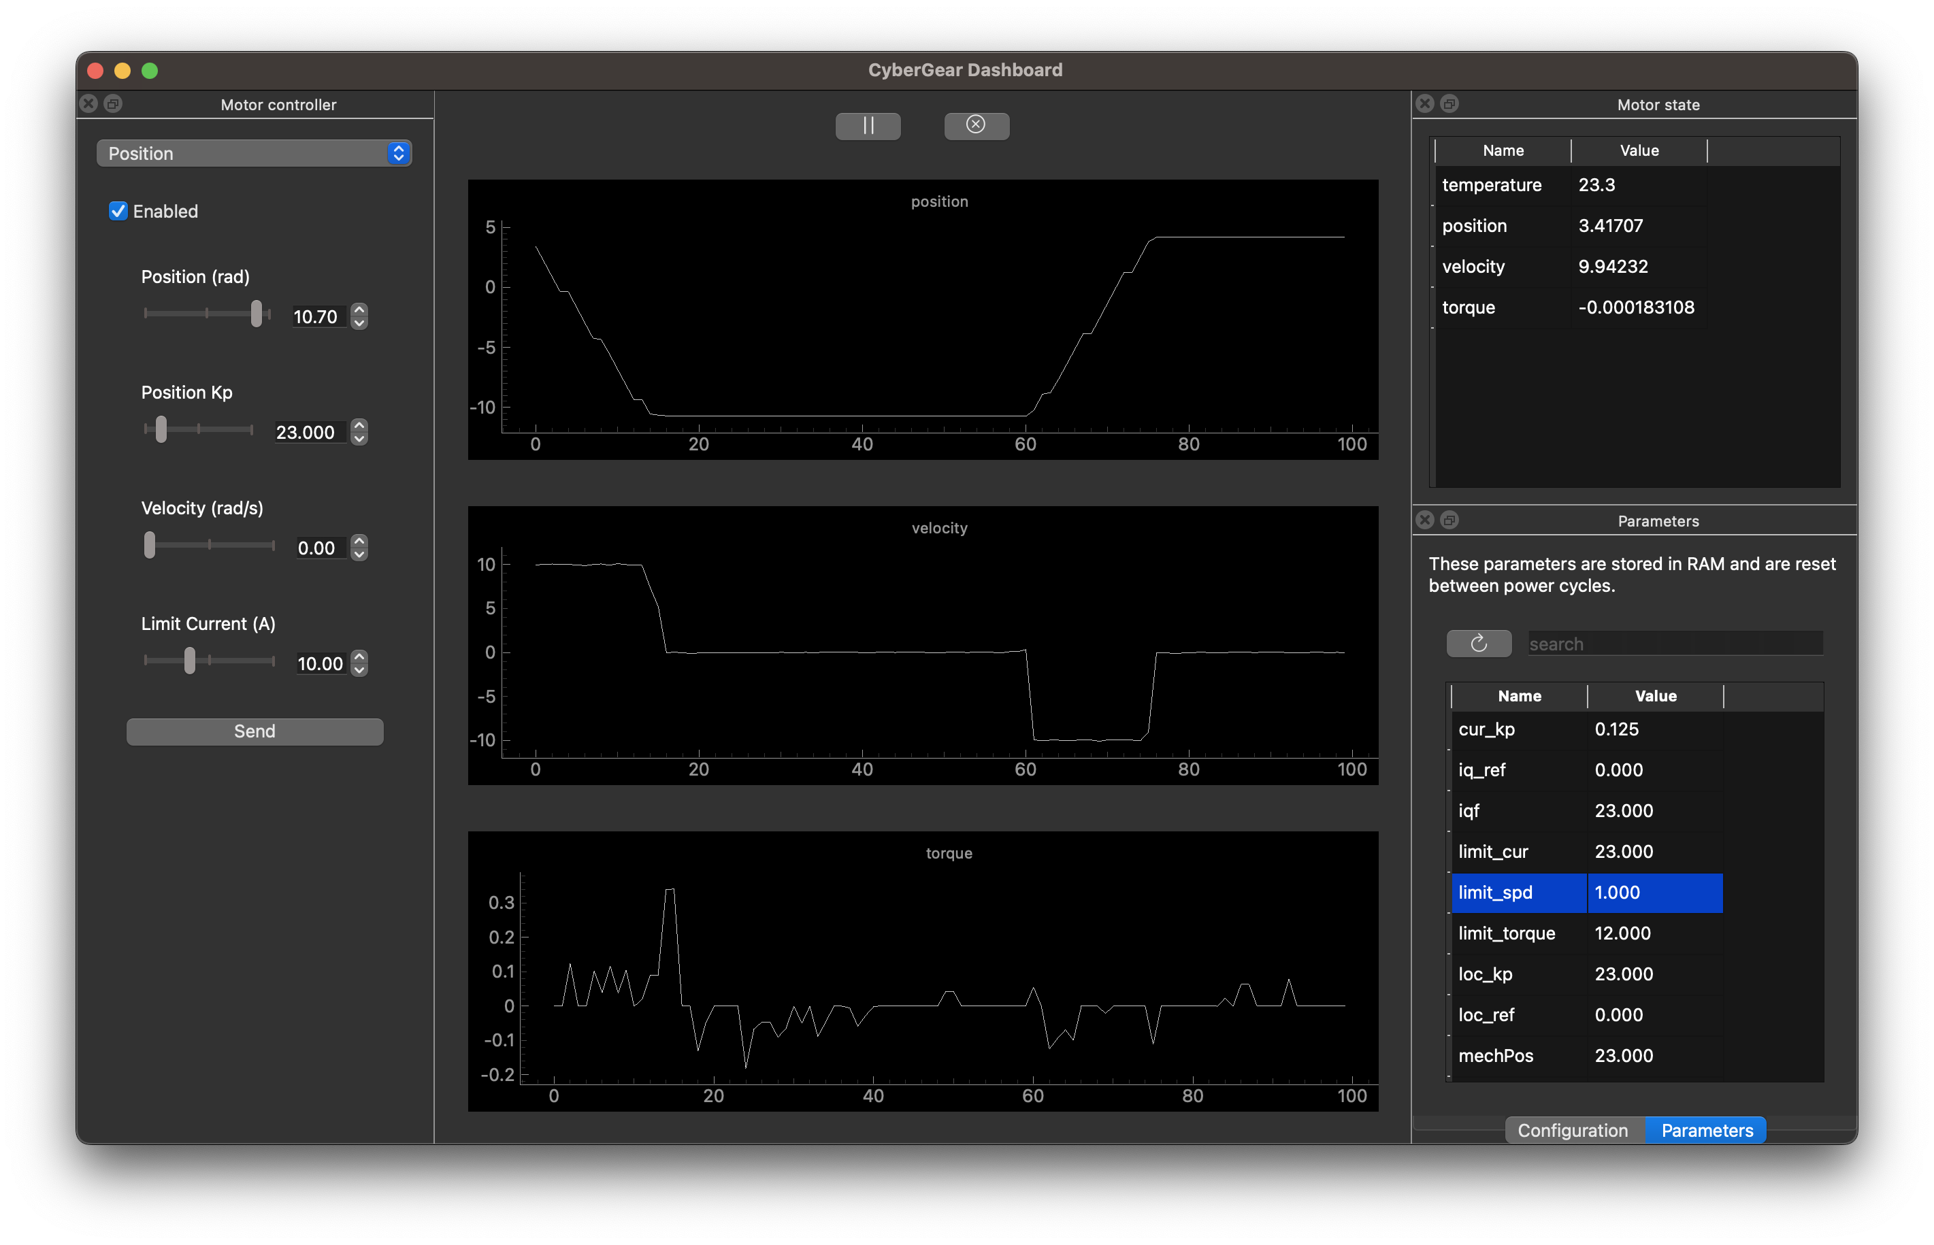Image resolution: width=1934 pixels, height=1245 pixels.
Task: Select the Parameters tab
Action: click(1707, 1129)
